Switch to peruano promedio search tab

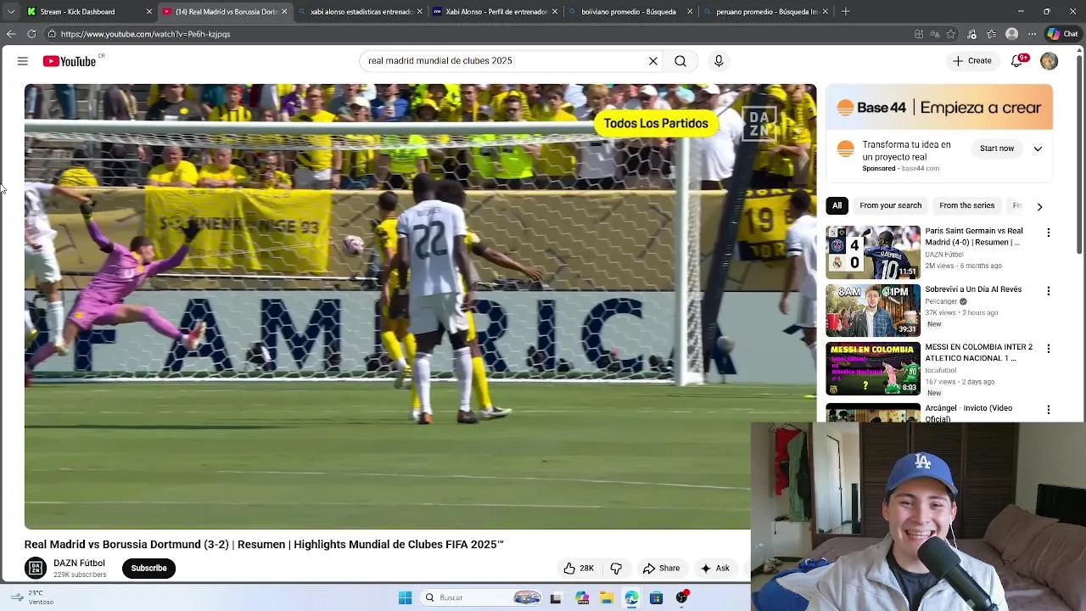tap(766, 12)
